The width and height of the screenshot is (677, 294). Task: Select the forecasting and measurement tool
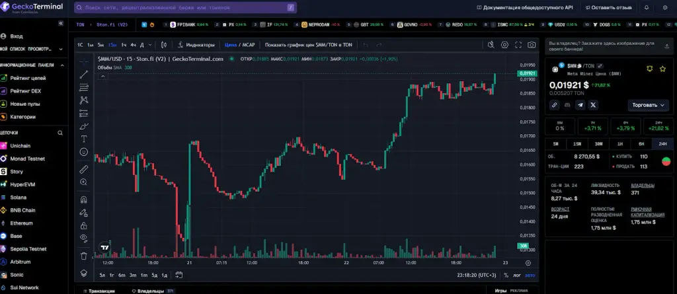84,114
